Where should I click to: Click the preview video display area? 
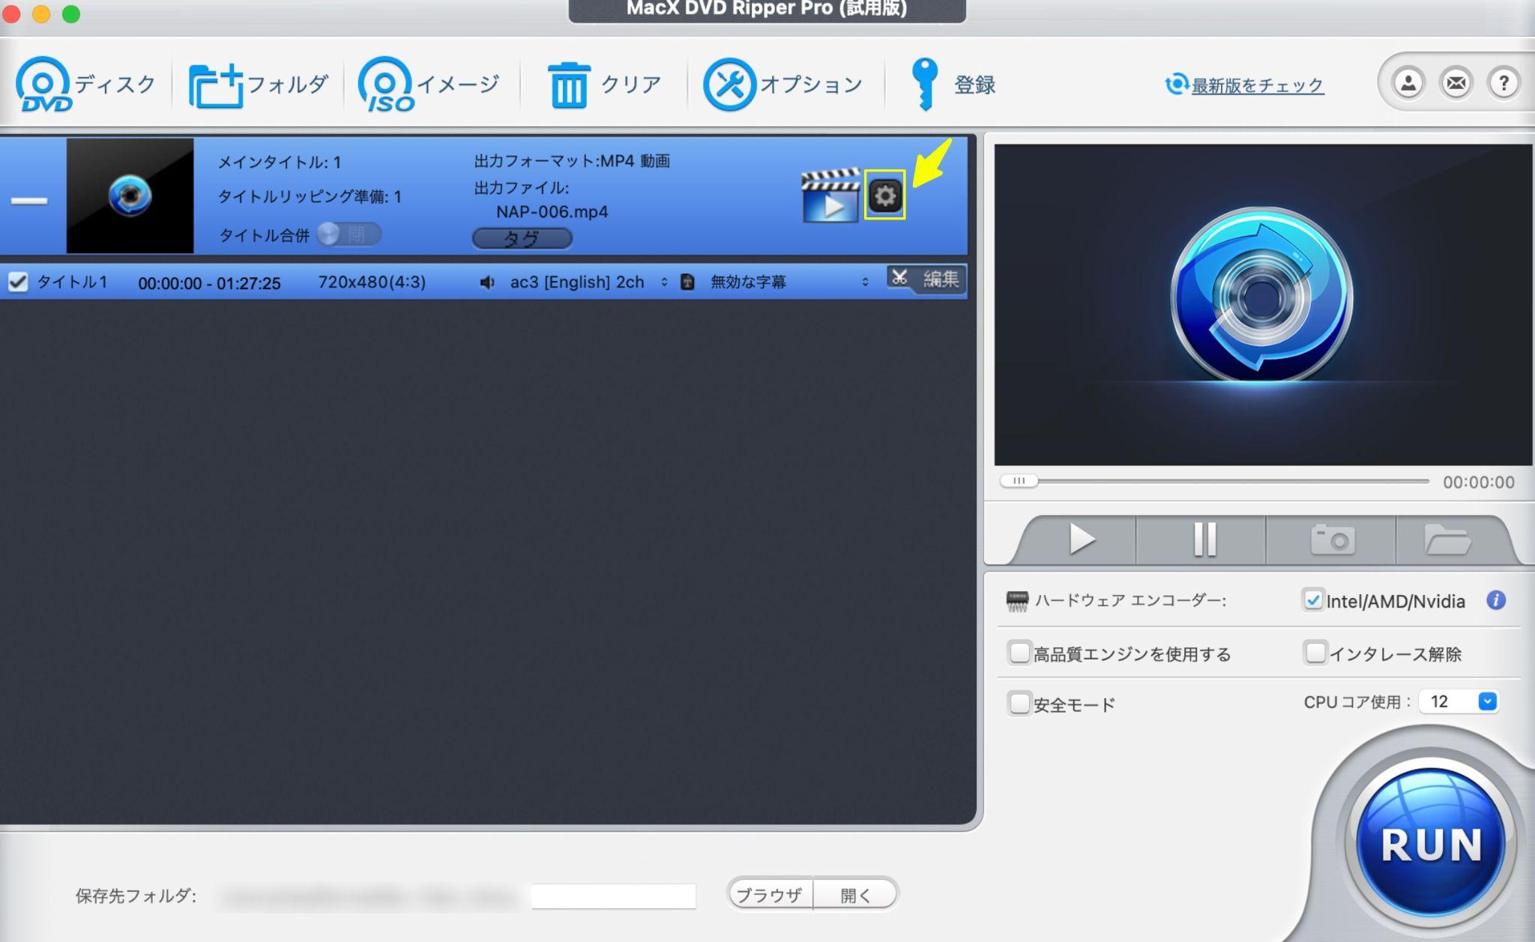(x=1263, y=305)
